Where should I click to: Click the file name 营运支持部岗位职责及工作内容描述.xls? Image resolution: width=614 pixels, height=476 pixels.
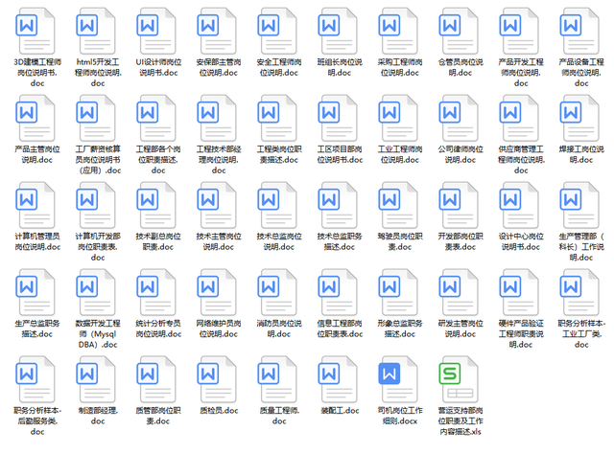coord(460,420)
